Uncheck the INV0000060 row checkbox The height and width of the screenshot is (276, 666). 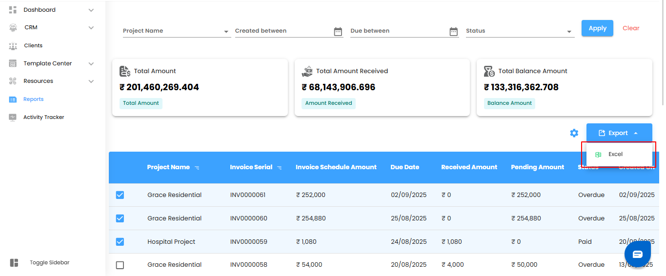click(120, 218)
